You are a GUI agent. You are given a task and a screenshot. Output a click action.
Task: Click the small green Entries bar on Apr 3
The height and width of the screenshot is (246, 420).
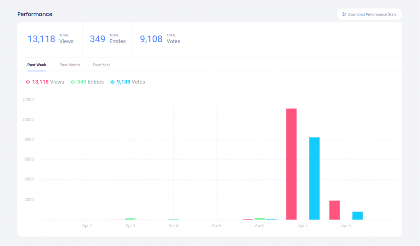coord(130,219)
